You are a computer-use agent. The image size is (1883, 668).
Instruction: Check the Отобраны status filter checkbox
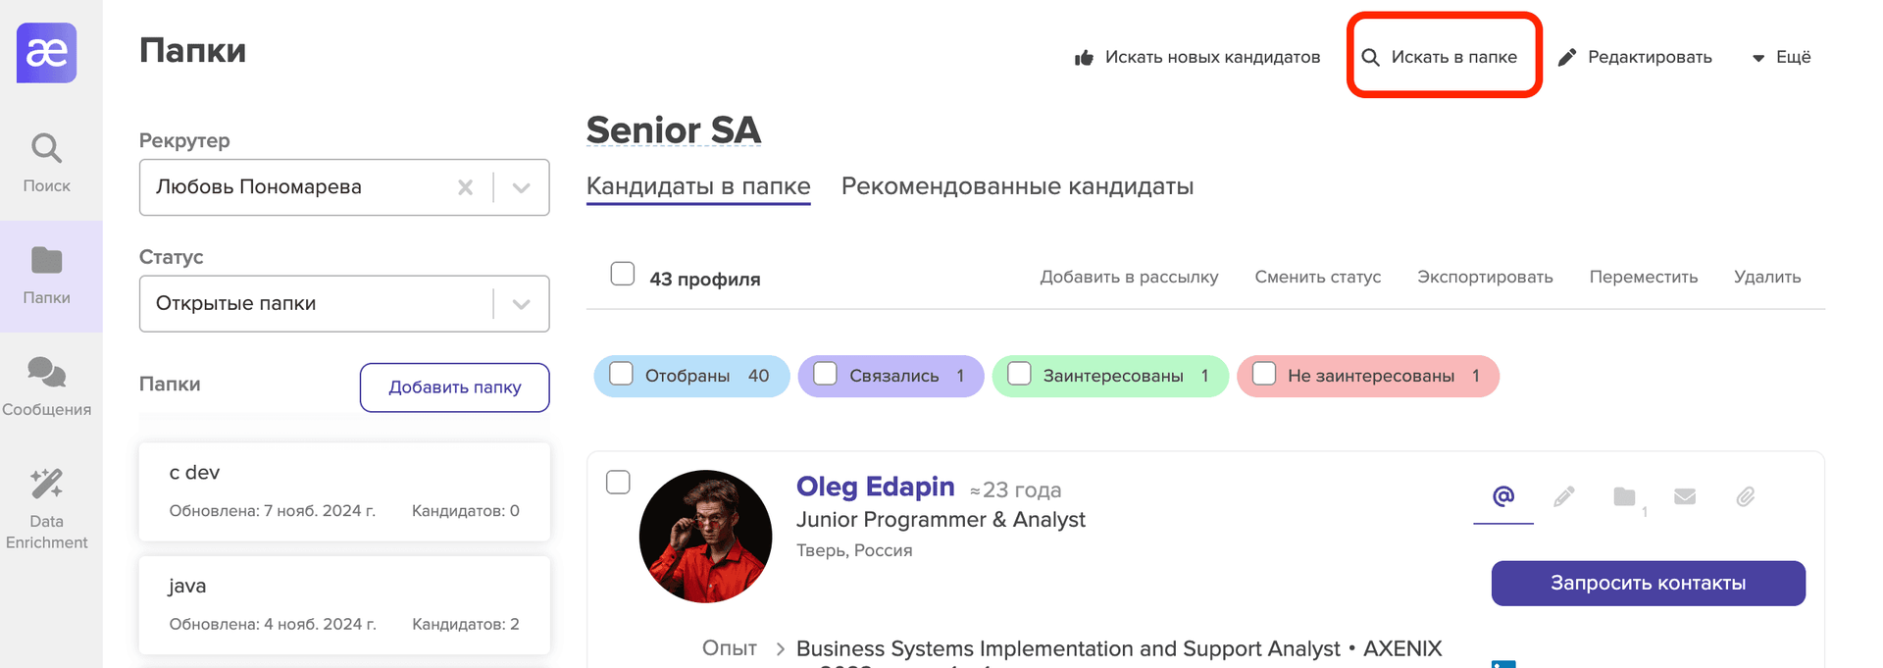[621, 374]
